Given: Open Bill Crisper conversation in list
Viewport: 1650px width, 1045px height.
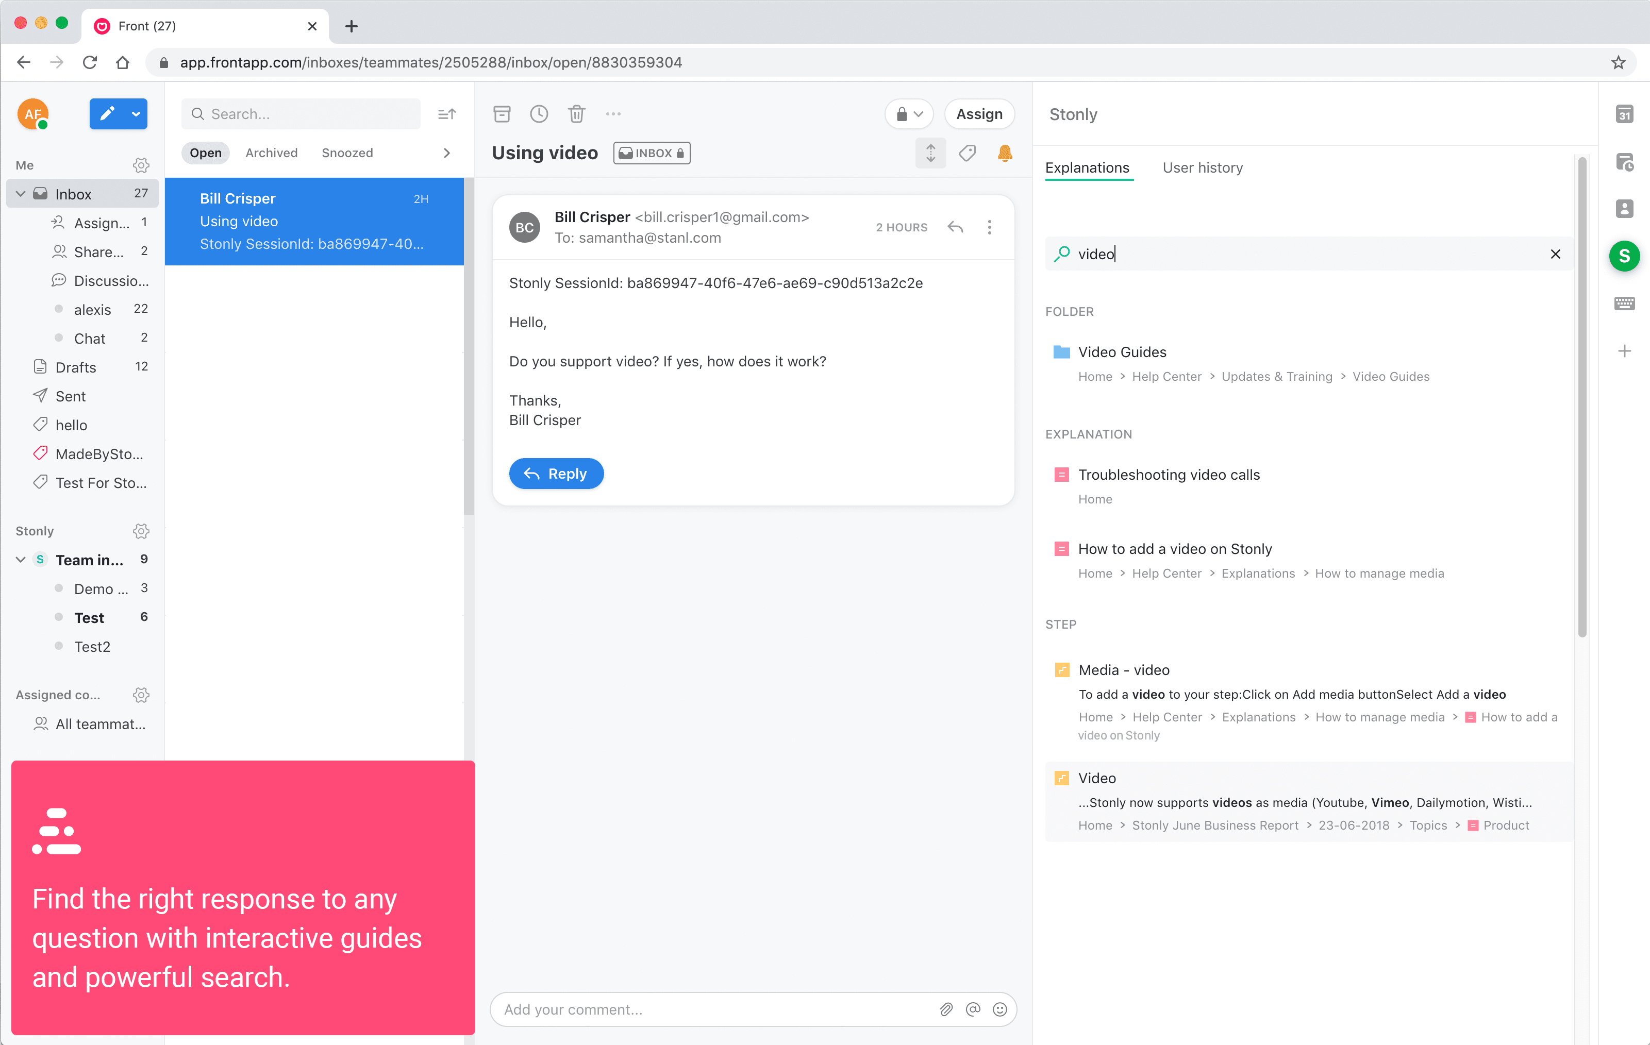Looking at the screenshot, I should [314, 221].
